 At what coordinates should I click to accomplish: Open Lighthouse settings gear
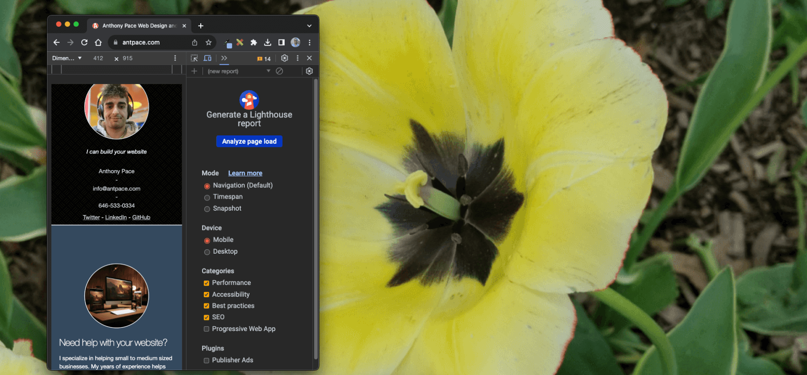tap(309, 71)
